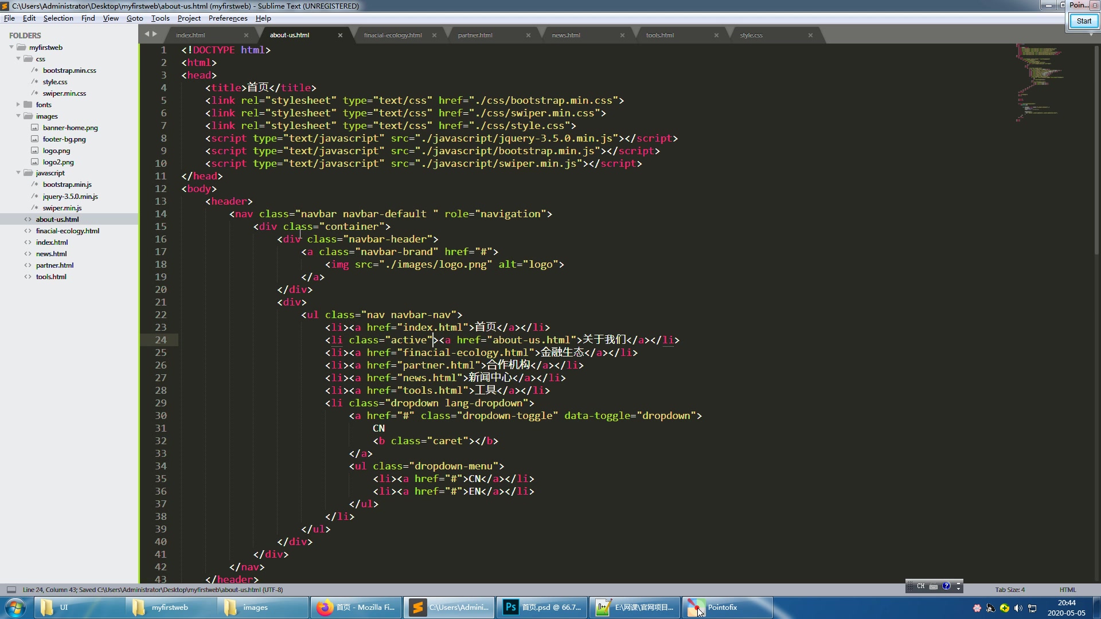Screen dimensions: 1101x619
Task: Open the Selection menu
Action: click(x=58, y=18)
